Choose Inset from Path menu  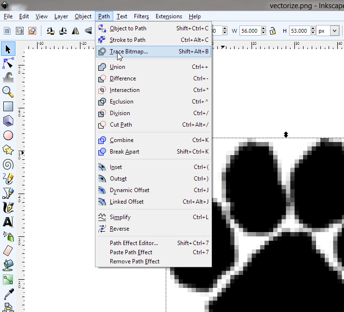tap(153, 167)
